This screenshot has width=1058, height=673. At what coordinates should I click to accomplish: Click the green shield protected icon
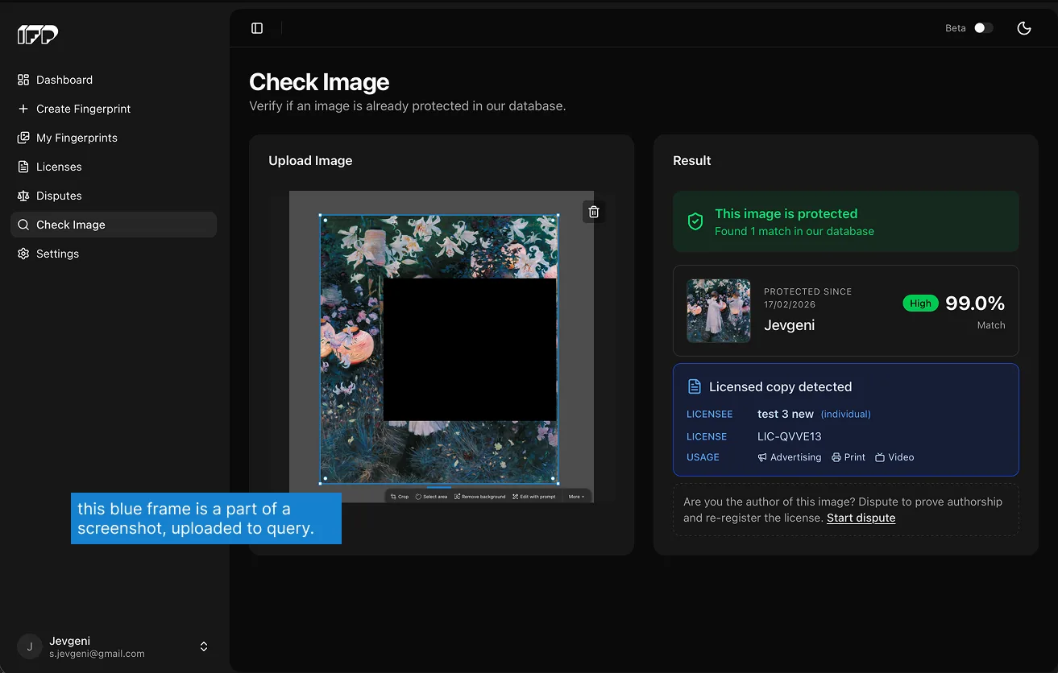(x=695, y=221)
